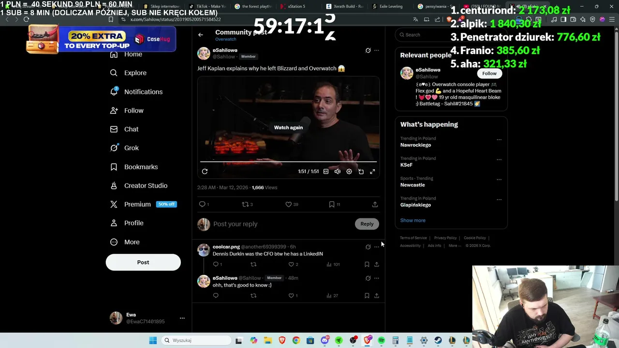Open Premium with 50% off badge
Viewport: 619px width, 348px height.
(x=143, y=204)
